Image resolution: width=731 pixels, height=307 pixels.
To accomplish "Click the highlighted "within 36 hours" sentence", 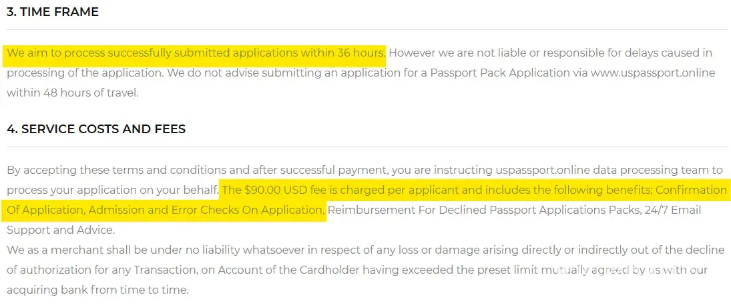I will pyautogui.click(x=195, y=53).
